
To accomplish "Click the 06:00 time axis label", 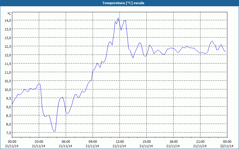I will [x=66, y=142].
